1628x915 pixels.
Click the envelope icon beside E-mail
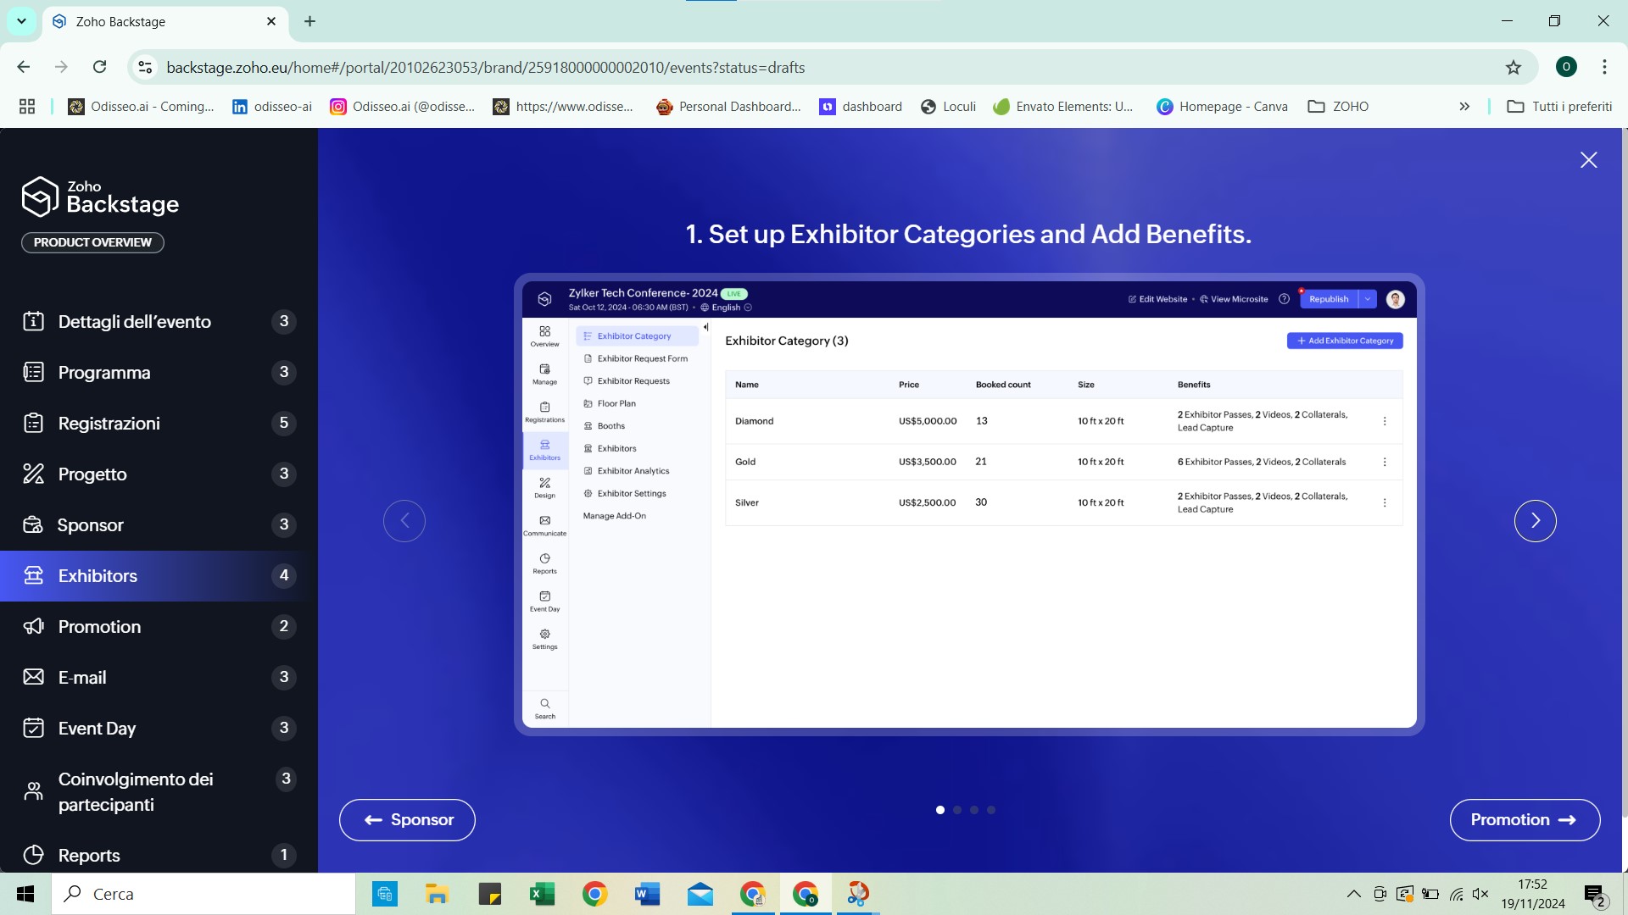(x=33, y=677)
